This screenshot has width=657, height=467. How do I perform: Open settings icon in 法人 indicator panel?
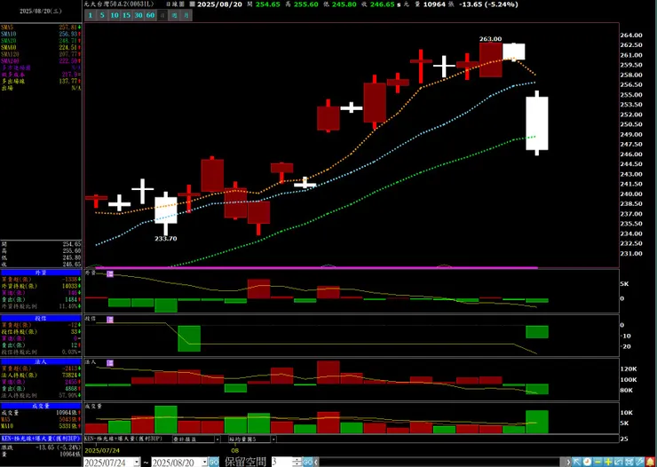[110, 363]
